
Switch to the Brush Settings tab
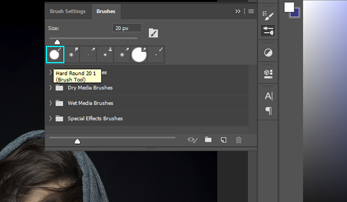68,11
